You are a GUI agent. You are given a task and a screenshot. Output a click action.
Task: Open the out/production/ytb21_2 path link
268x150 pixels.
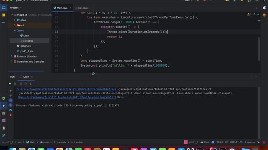pos(67,97)
